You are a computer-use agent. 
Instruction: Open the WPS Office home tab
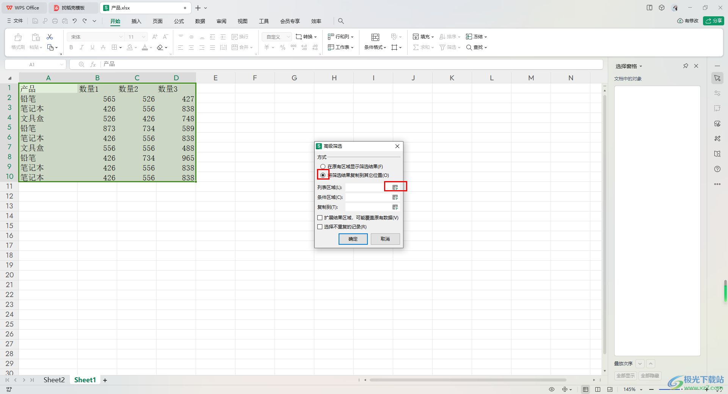24,8
